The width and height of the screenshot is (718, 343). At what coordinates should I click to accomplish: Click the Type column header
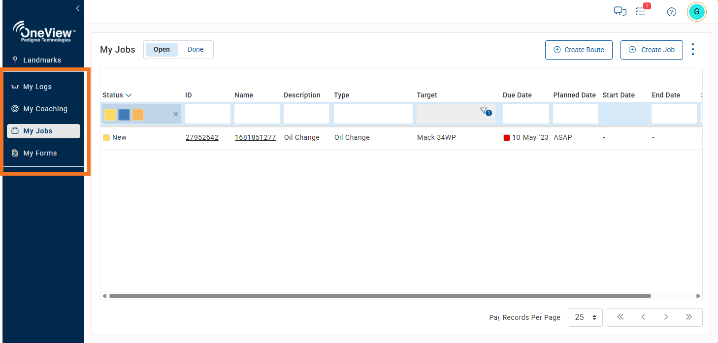tap(342, 95)
